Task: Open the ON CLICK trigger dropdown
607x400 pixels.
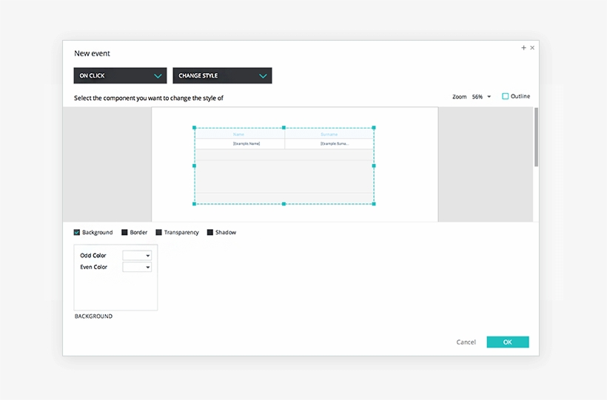Action: [x=120, y=75]
